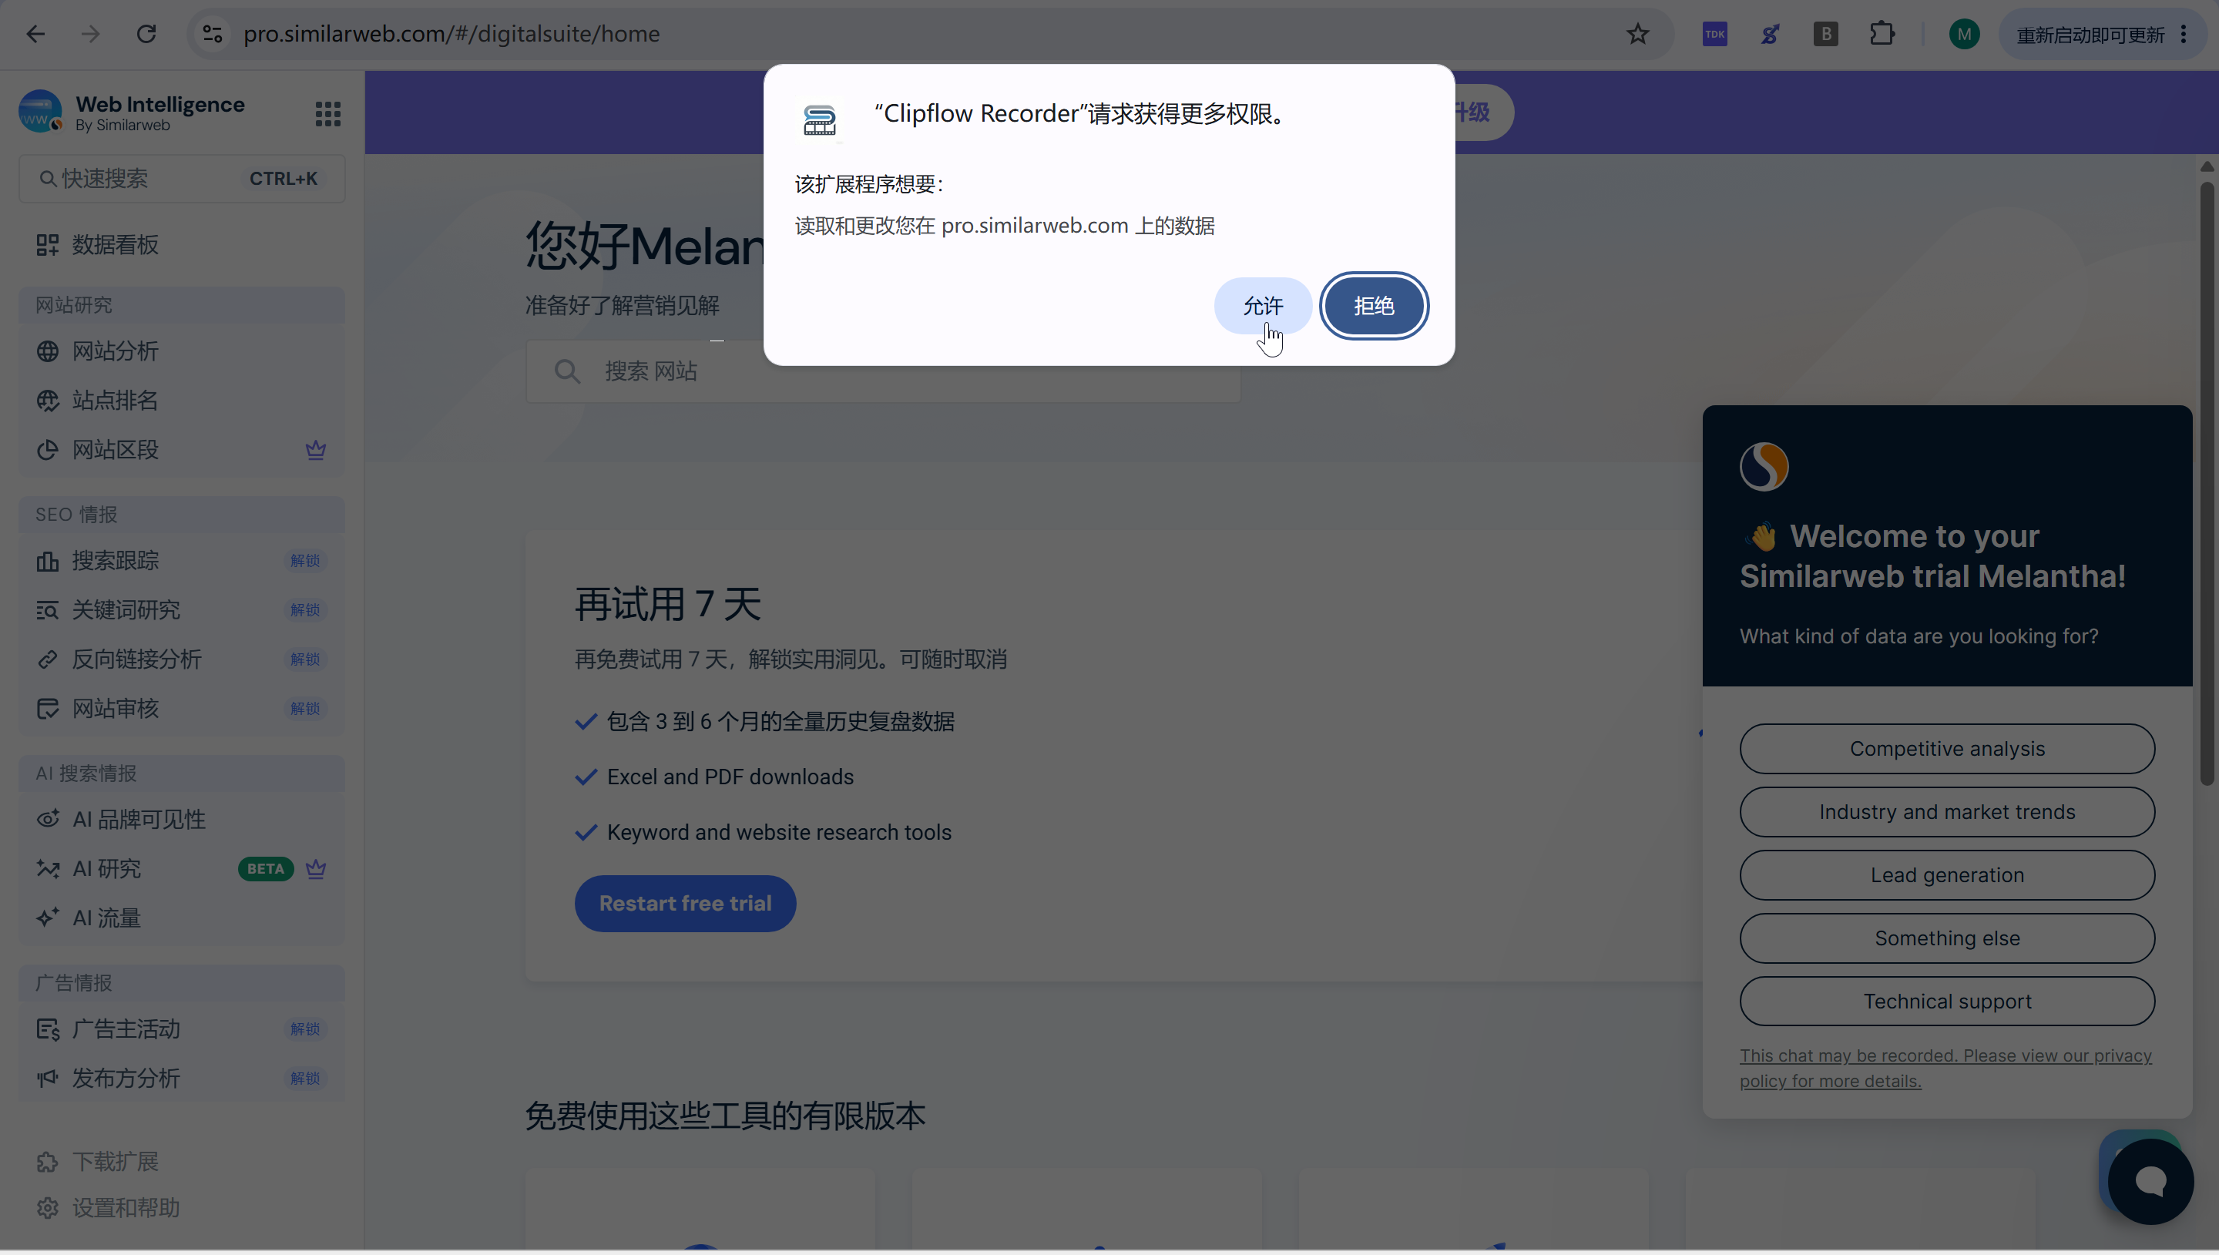This screenshot has width=2219, height=1255.
Task: Open the B extension in toolbar
Action: click(1825, 34)
